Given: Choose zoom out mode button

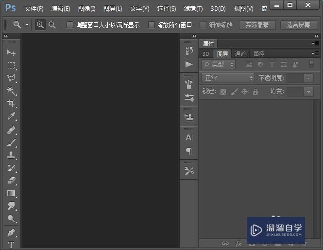Looking at the screenshot, I should click(x=52, y=25).
